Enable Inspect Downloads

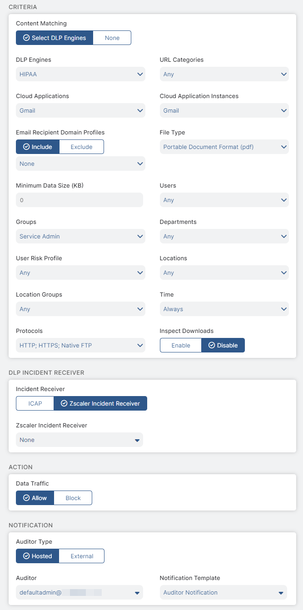click(x=180, y=345)
